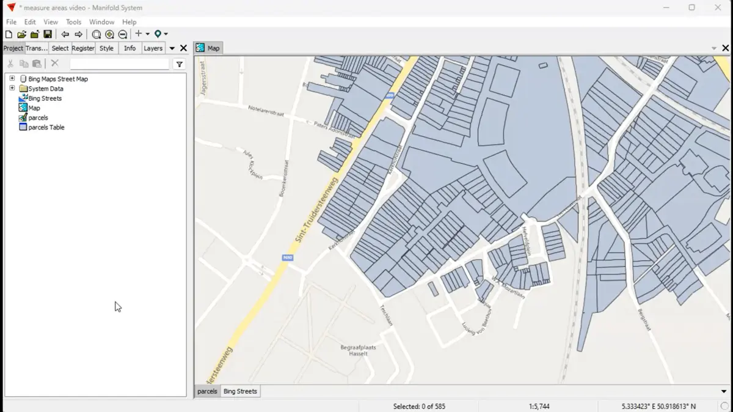The height and width of the screenshot is (412, 733).
Task: Close the side pane with X button
Action: click(x=183, y=48)
